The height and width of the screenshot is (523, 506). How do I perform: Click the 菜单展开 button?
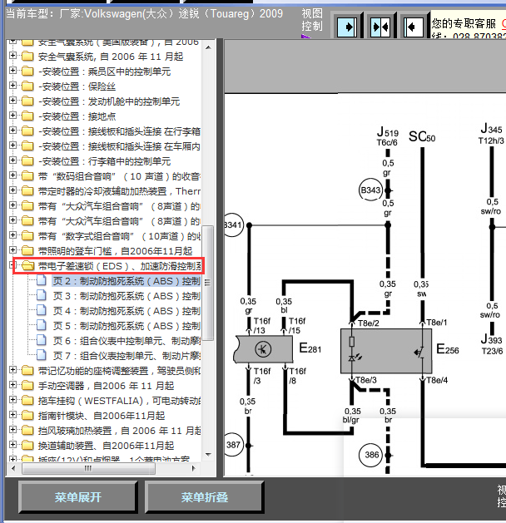77,497
